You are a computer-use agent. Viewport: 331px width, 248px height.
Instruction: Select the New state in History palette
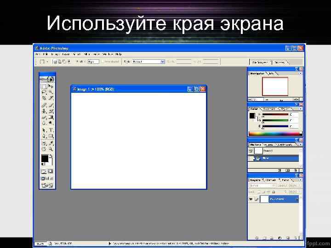(274, 158)
